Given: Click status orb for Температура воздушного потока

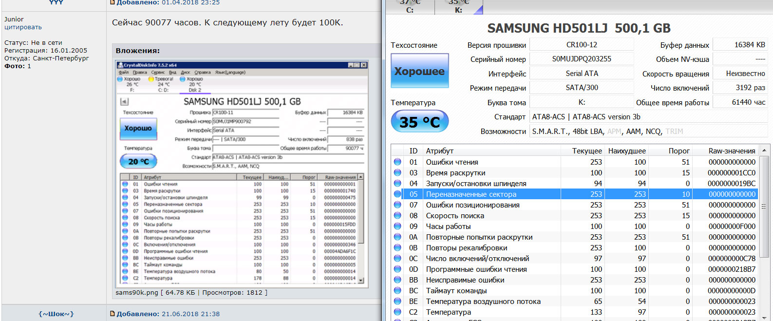Looking at the screenshot, I should point(397,301).
